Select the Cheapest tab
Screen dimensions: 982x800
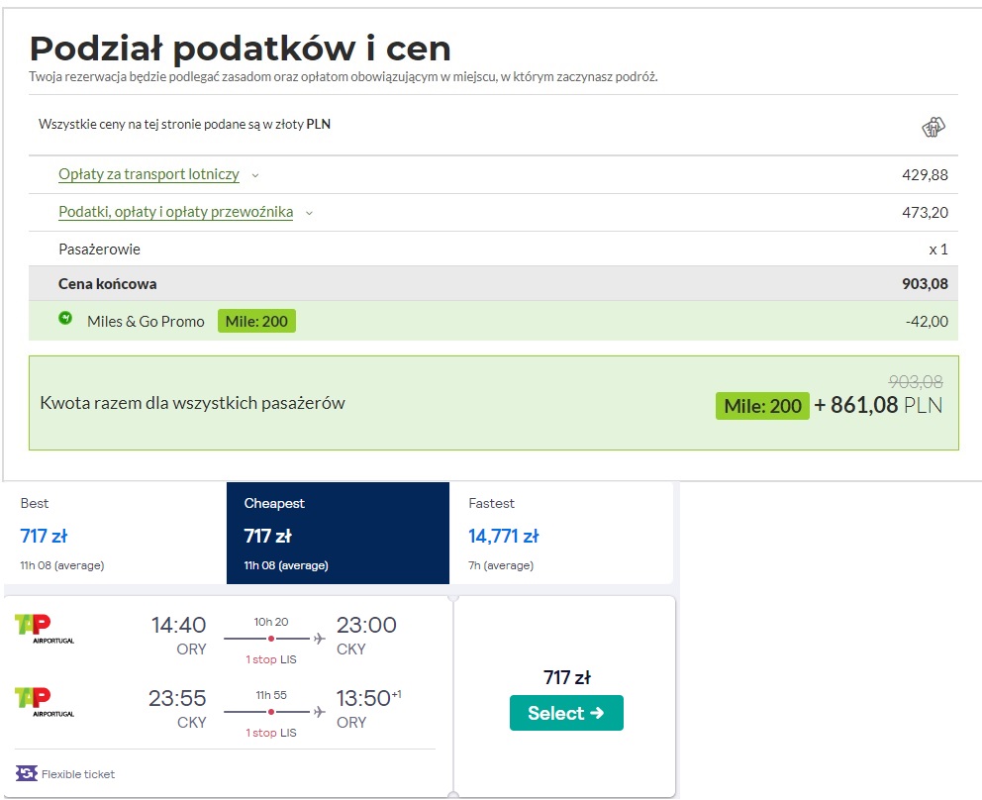coord(338,533)
